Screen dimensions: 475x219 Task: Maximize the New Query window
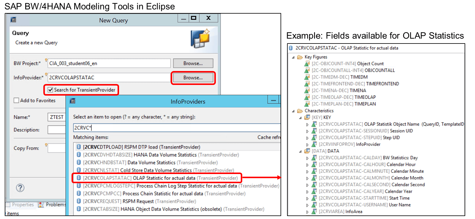click(194, 18)
